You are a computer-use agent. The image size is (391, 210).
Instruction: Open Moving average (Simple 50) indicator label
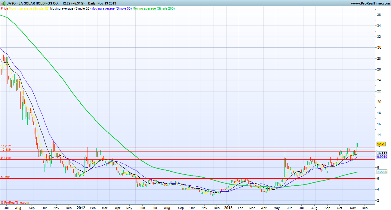point(111,8)
